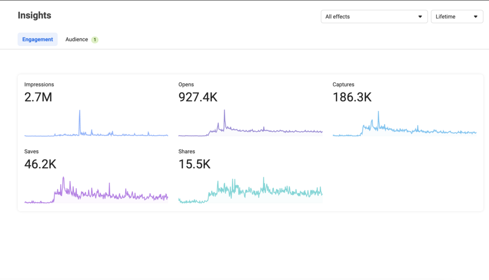Click the All effects dropdown arrow
Viewport: 489px width, 280px height.
coord(420,17)
